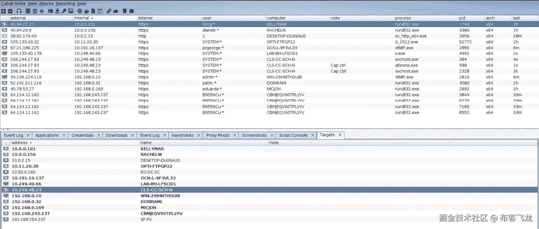The width and height of the screenshot is (539, 229).
Task: Open the Event Log tab beside Keystrokes
Action: (x=150, y=135)
